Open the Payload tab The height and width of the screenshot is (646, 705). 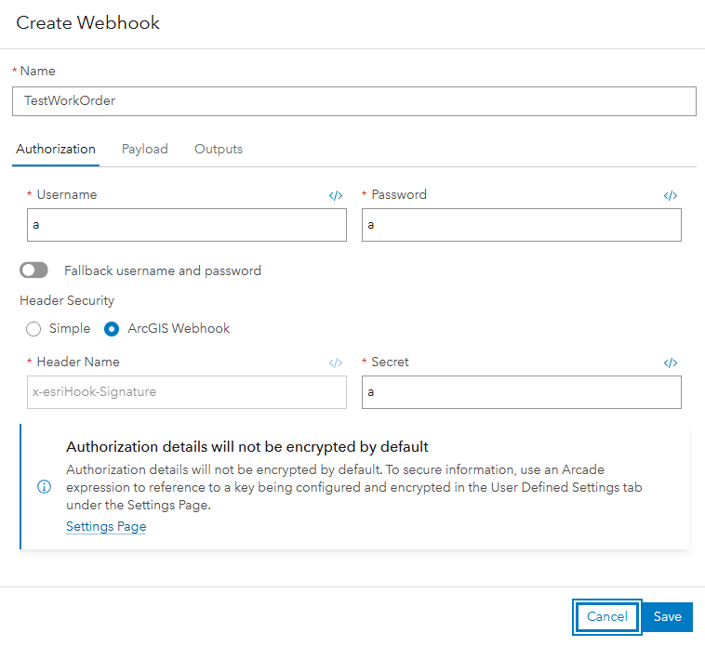[145, 149]
